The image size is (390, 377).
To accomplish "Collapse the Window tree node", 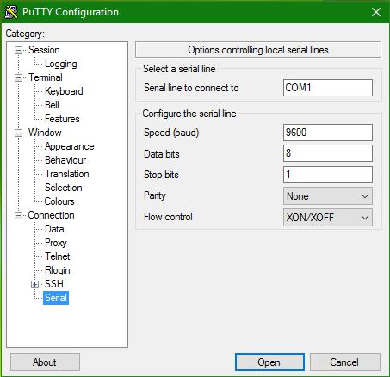I will click(18, 133).
